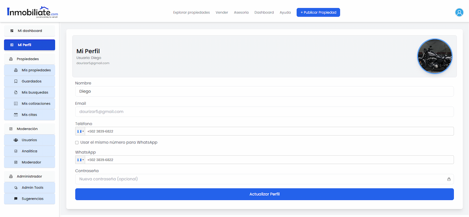Click the motorcycle profile picture
Image resolution: width=469 pixels, height=217 pixels.
(x=435, y=57)
